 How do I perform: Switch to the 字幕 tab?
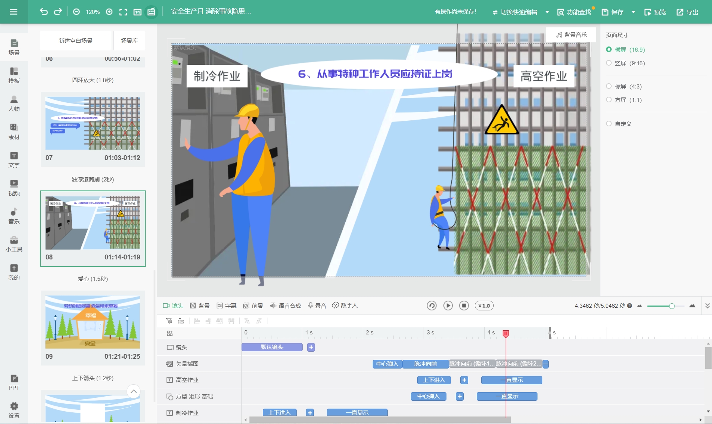[227, 306]
